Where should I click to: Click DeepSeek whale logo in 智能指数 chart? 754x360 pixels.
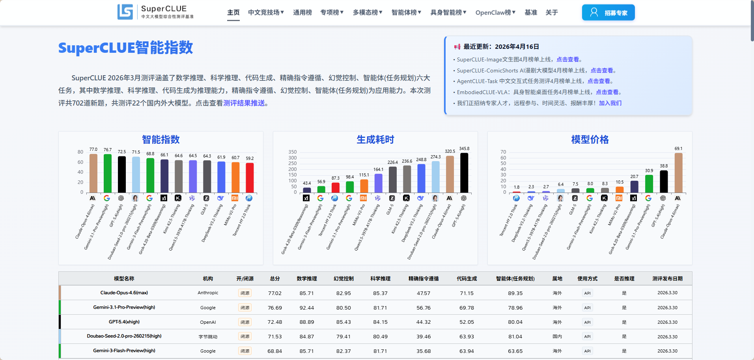(220, 198)
